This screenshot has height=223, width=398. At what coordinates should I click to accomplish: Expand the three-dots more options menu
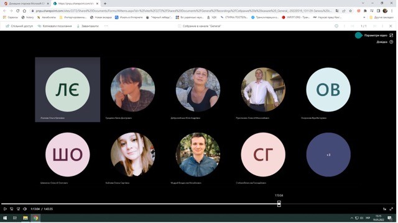click(106, 26)
